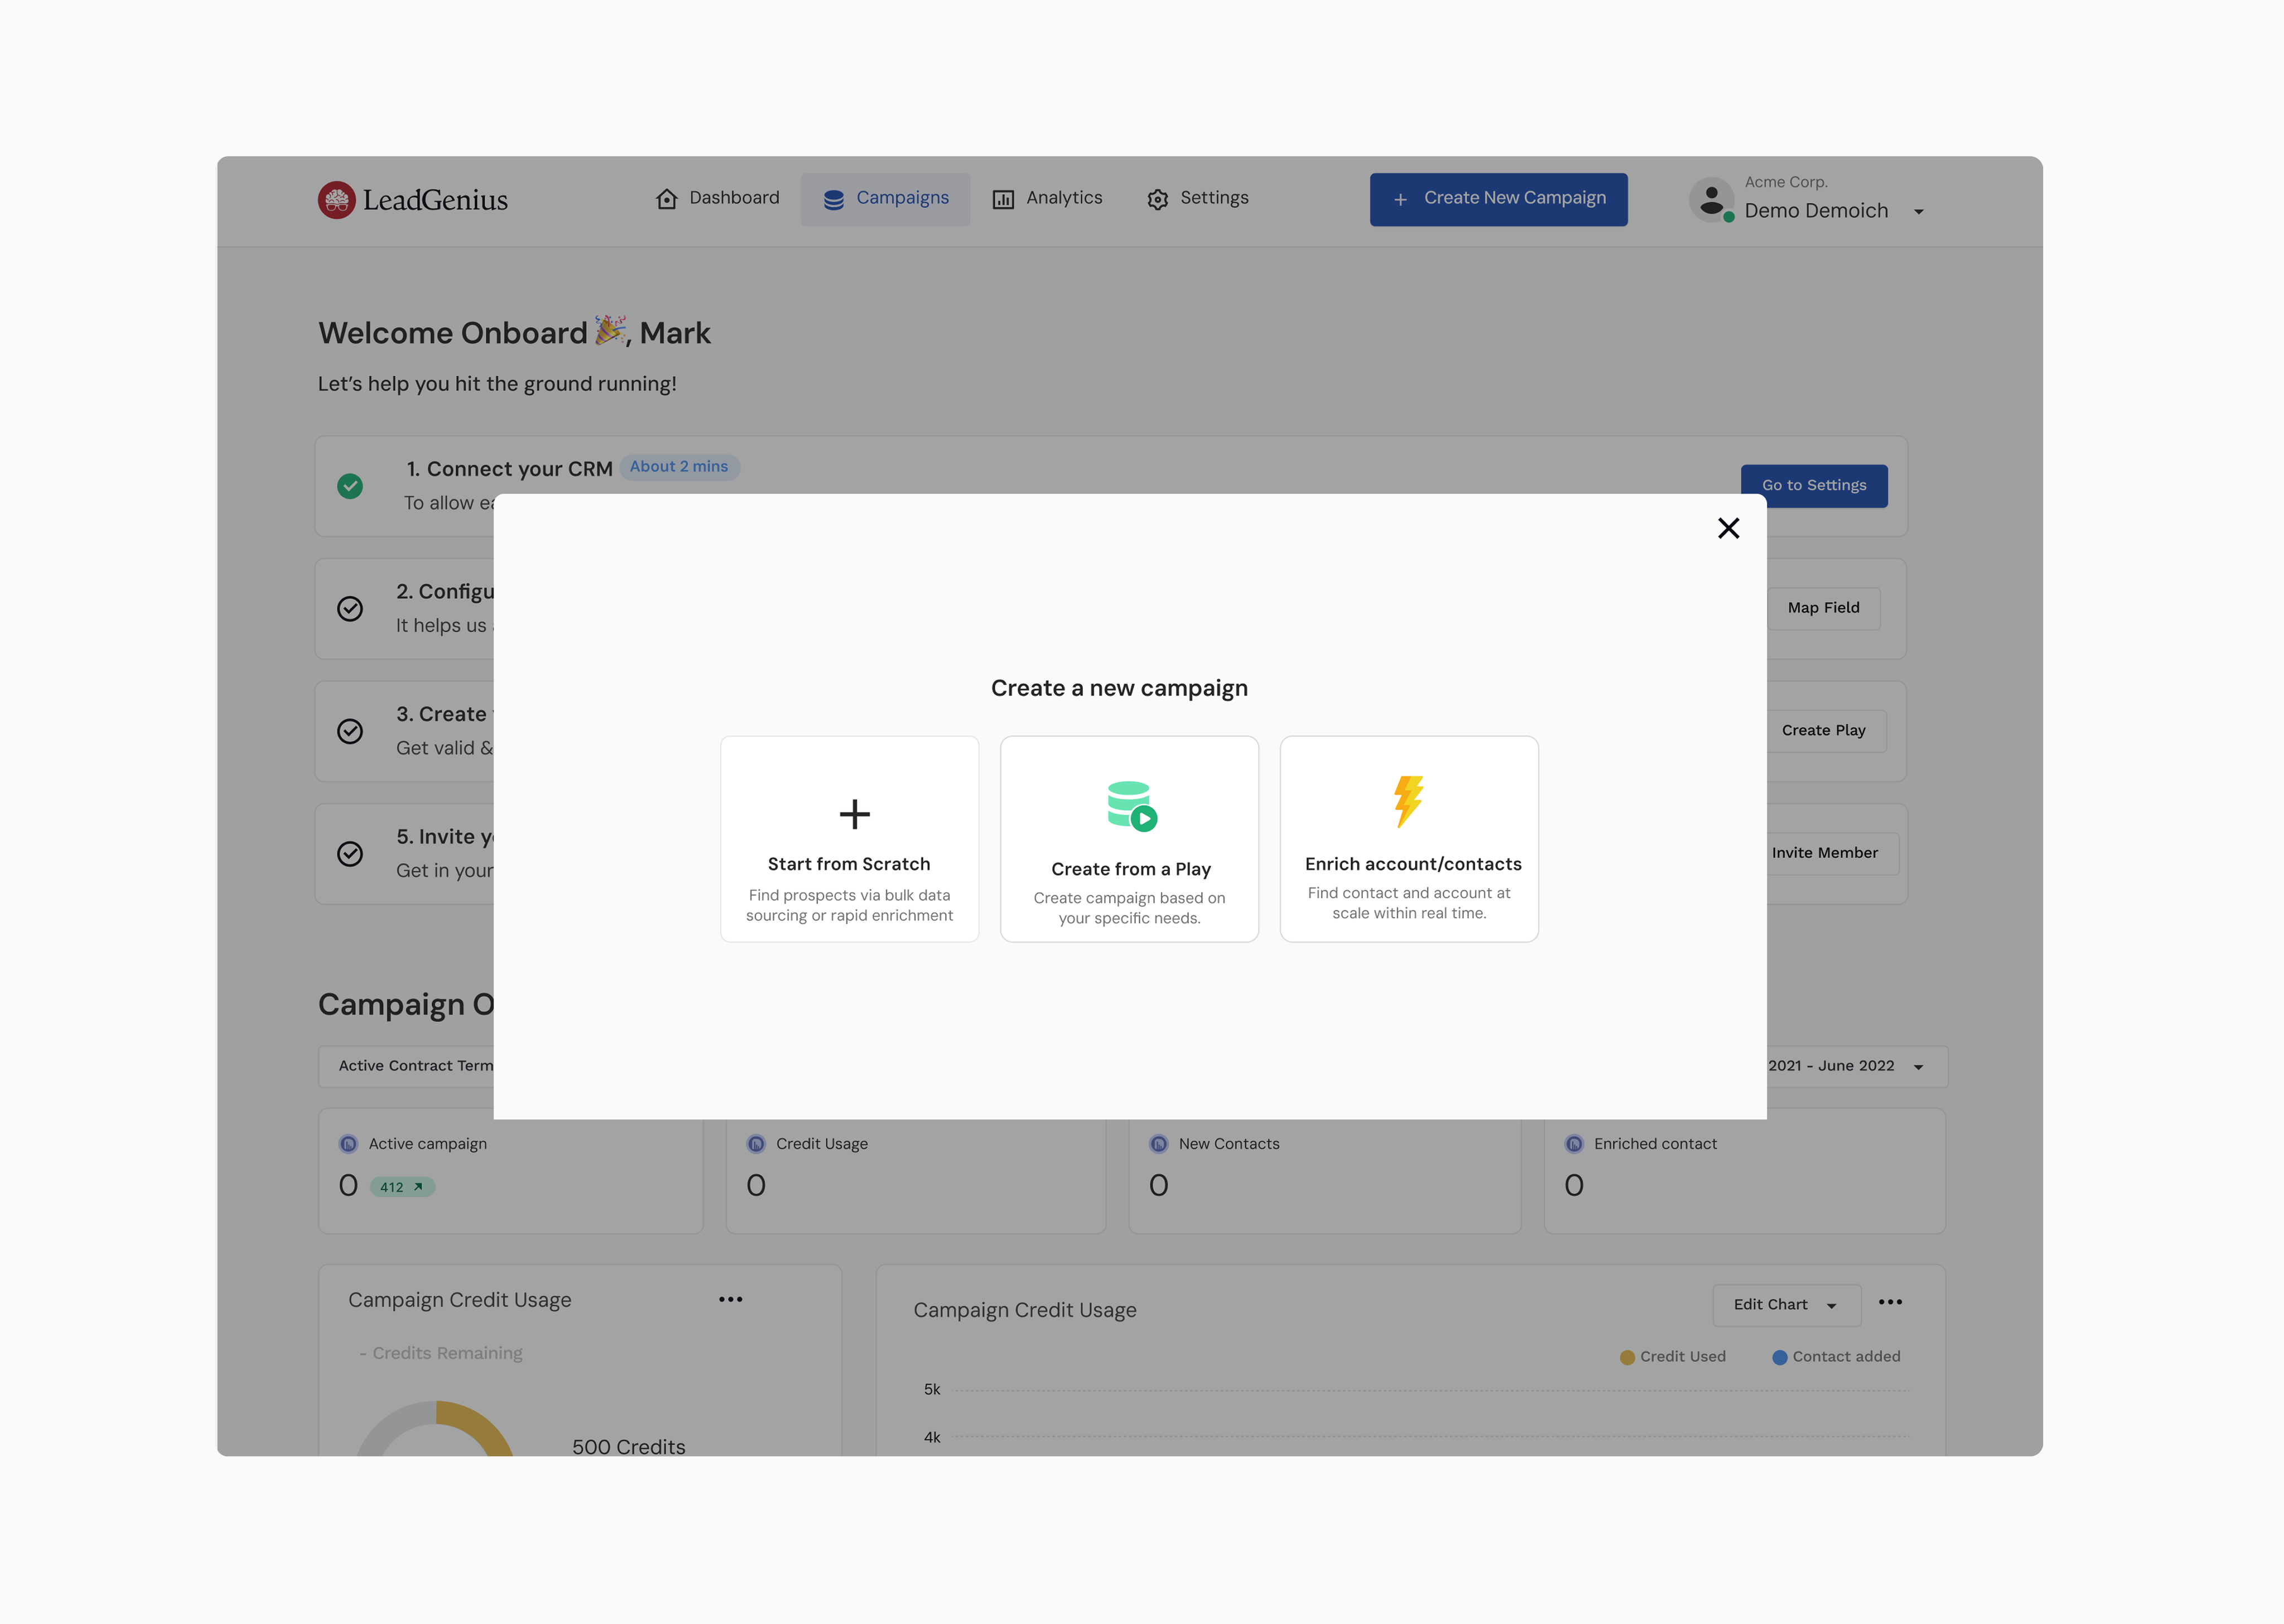
Task: Open three-dot menu on credits remaining card
Action: click(730, 1299)
